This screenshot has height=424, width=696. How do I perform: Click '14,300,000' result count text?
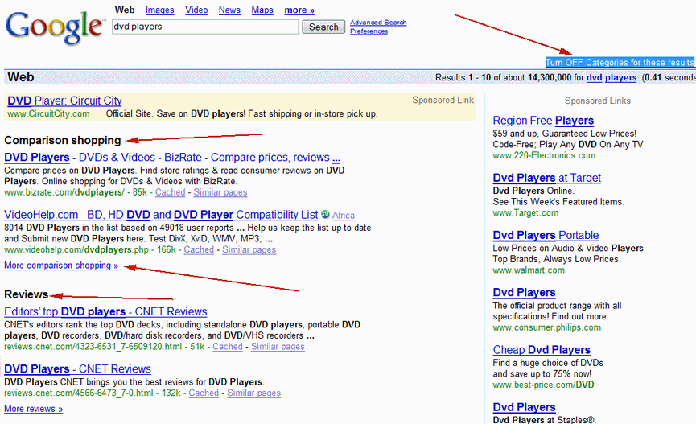[x=550, y=78]
